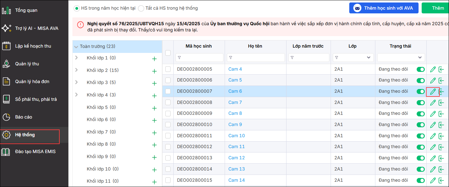Toggle Đang theo dõi switch for Cam 7
The height and width of the screenshot is (187, 449).
[x=421, y=103]
